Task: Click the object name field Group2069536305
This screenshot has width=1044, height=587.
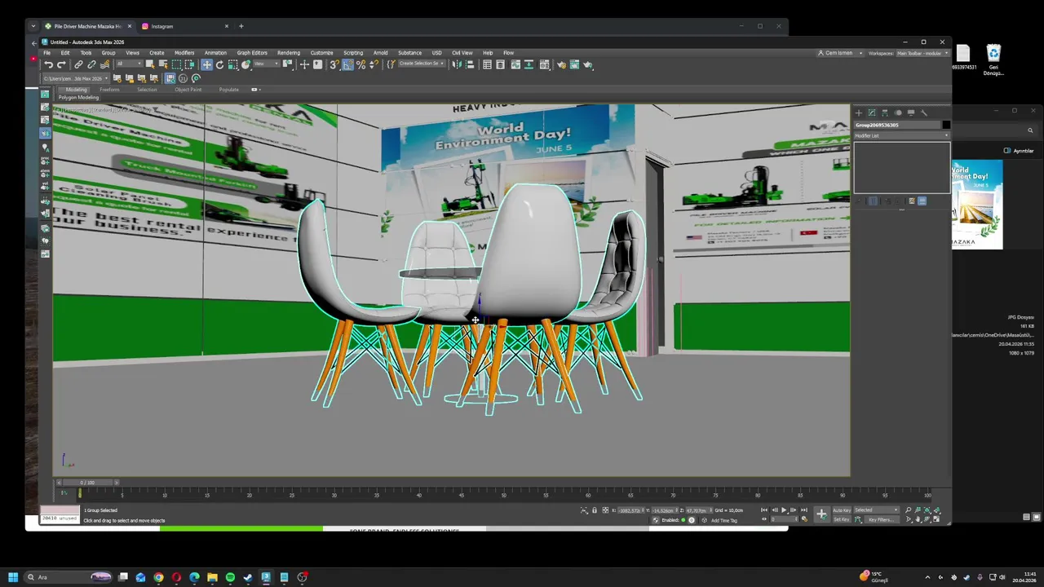Action: click(x=897, y=125)
